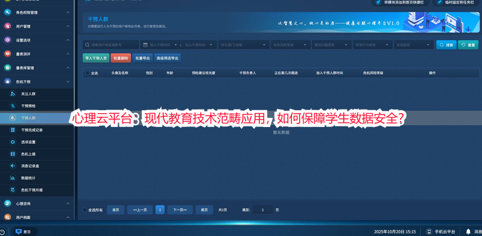Click the notification bell icon

click(x=468, y=231)
